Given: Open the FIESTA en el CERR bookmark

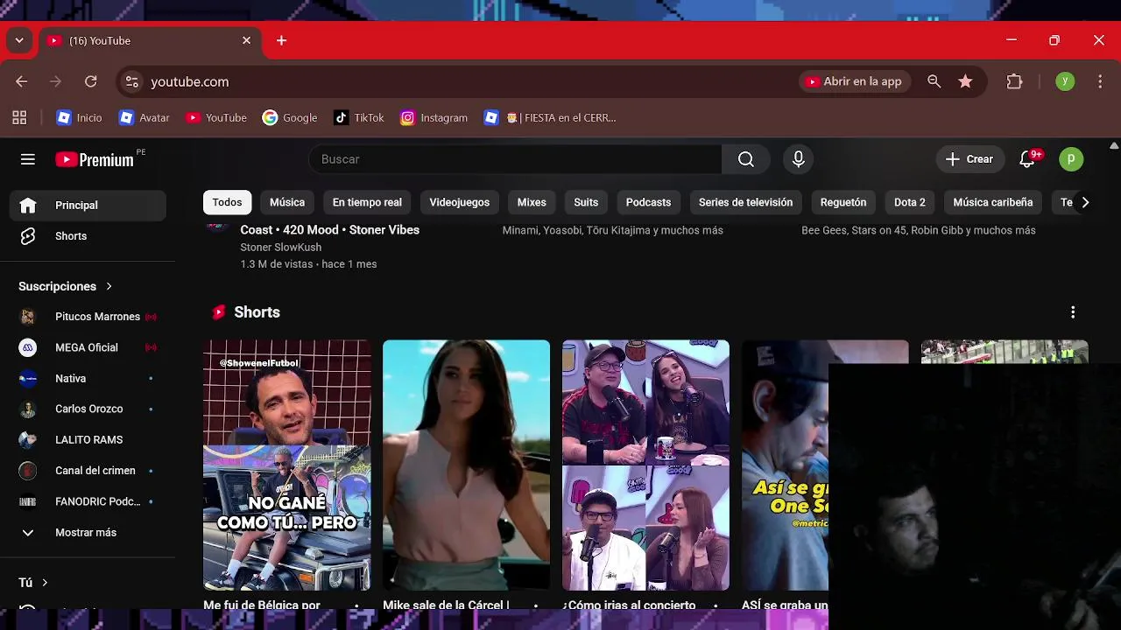Looking at the screenshot, I should (550, 117).
